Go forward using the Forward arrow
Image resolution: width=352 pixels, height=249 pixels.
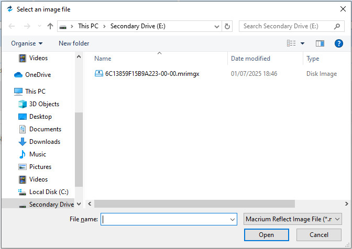pyautogui.click(x=27, y=26)
